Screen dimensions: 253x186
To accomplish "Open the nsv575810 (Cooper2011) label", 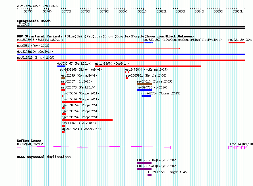I will tap(80, 99).
